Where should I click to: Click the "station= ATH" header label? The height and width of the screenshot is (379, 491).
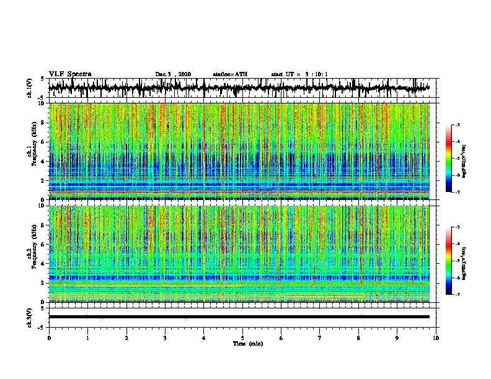pyautogui.click(x=230, y=74)
